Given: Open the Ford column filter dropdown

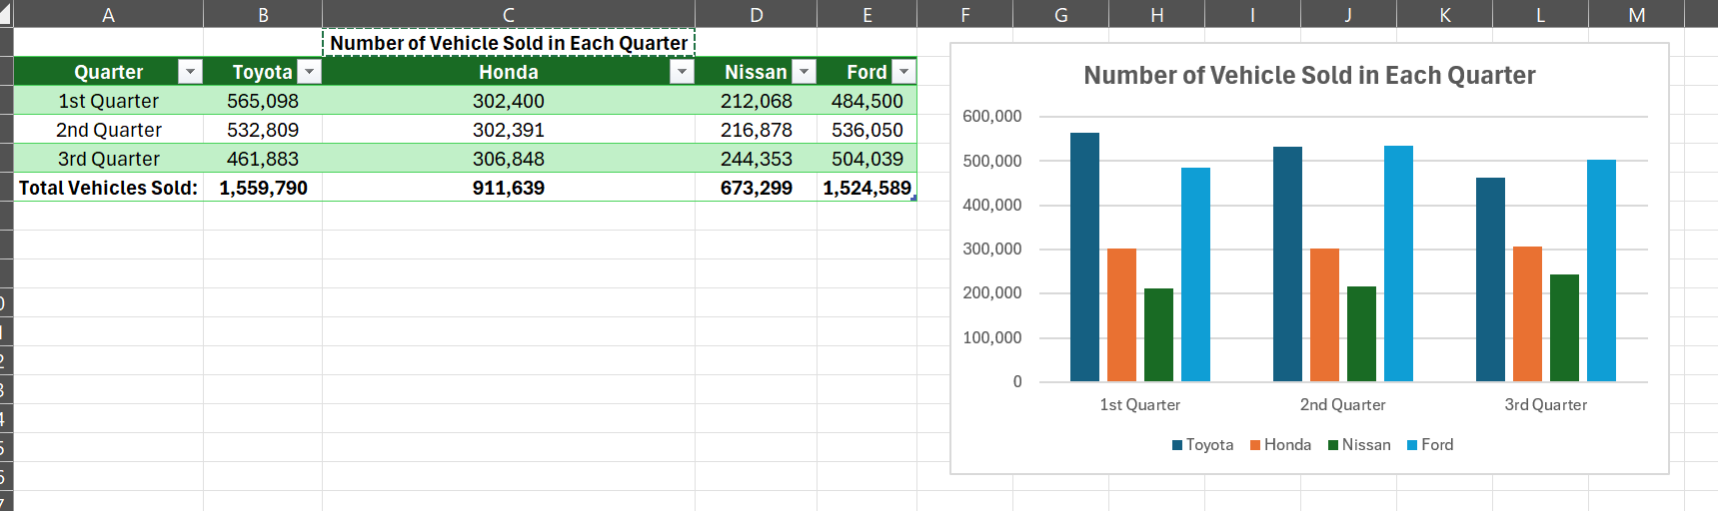Looking at the screenshot, I should point(903,72).
